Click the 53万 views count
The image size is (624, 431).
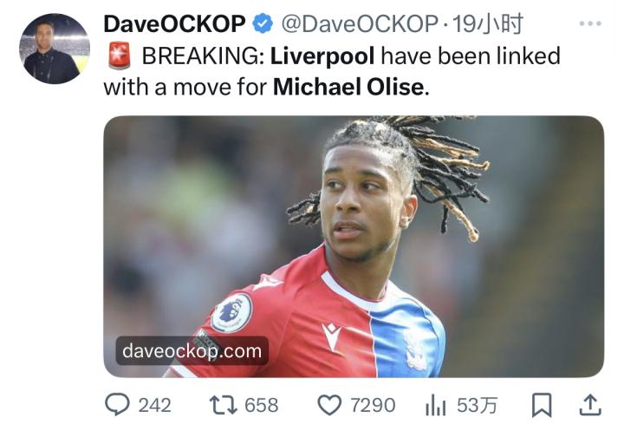coord(478,405)
